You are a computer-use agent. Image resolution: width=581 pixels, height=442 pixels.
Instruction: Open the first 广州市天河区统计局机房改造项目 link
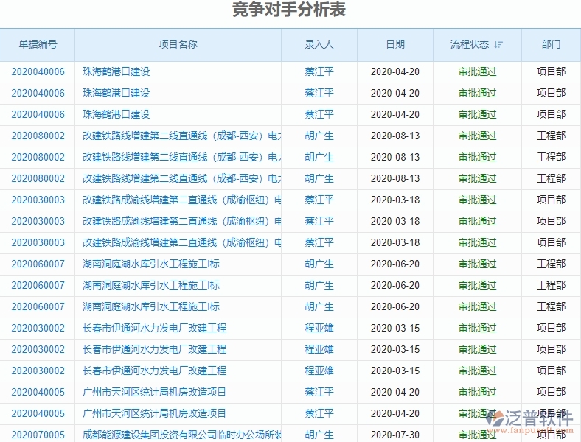click(154, 392)
